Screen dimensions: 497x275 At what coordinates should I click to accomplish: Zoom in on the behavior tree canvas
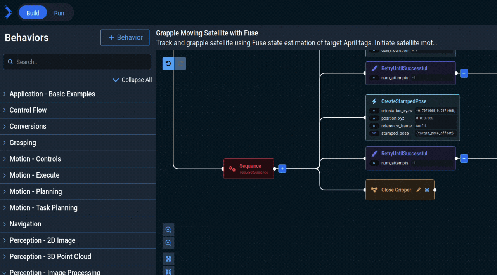pos(168,230)
